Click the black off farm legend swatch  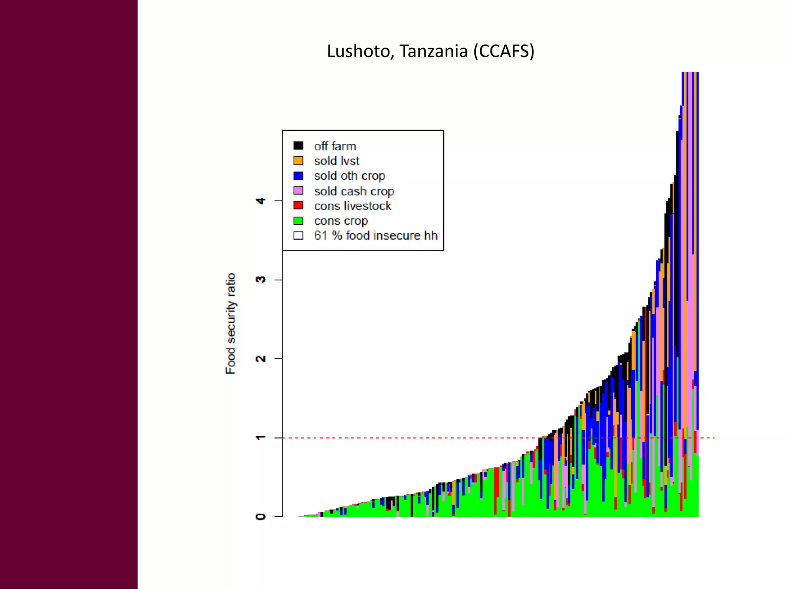[298, 146]
